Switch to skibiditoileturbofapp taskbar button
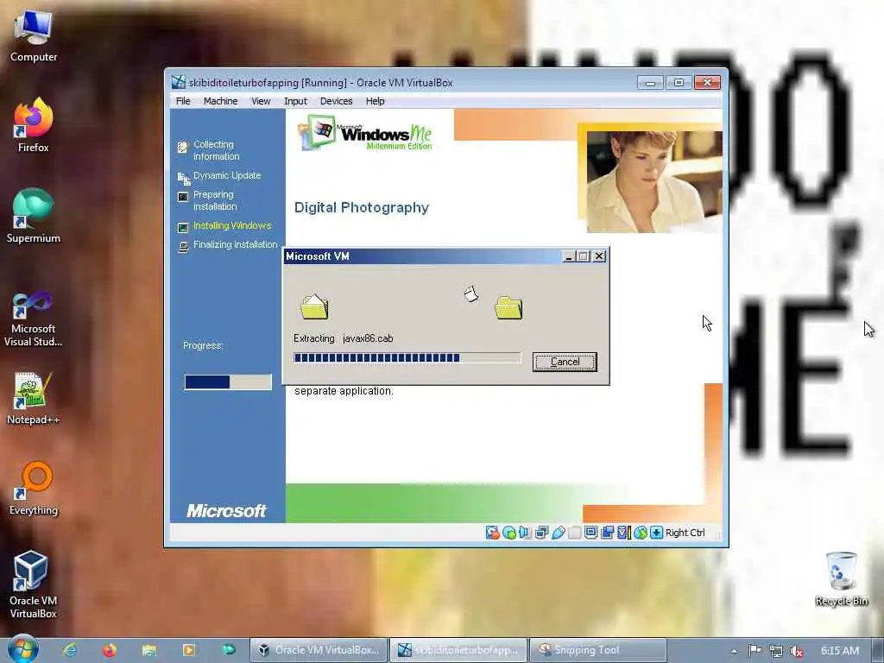This screenshot has width=884, height=663. pyautogui.click(x=459, y=650)
